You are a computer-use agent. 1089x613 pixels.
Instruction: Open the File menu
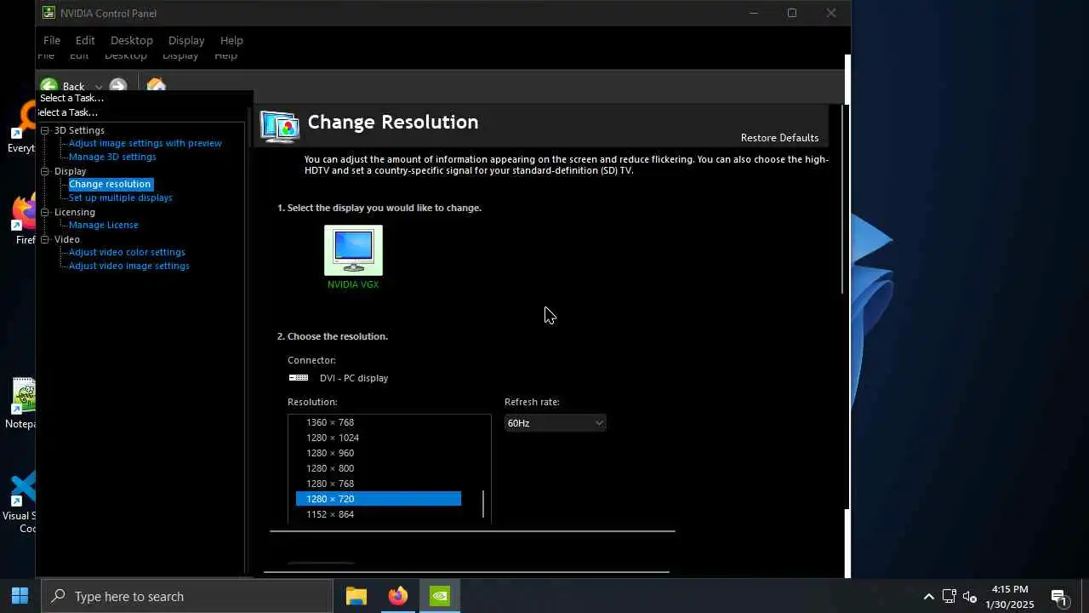[x=52, y=40]
